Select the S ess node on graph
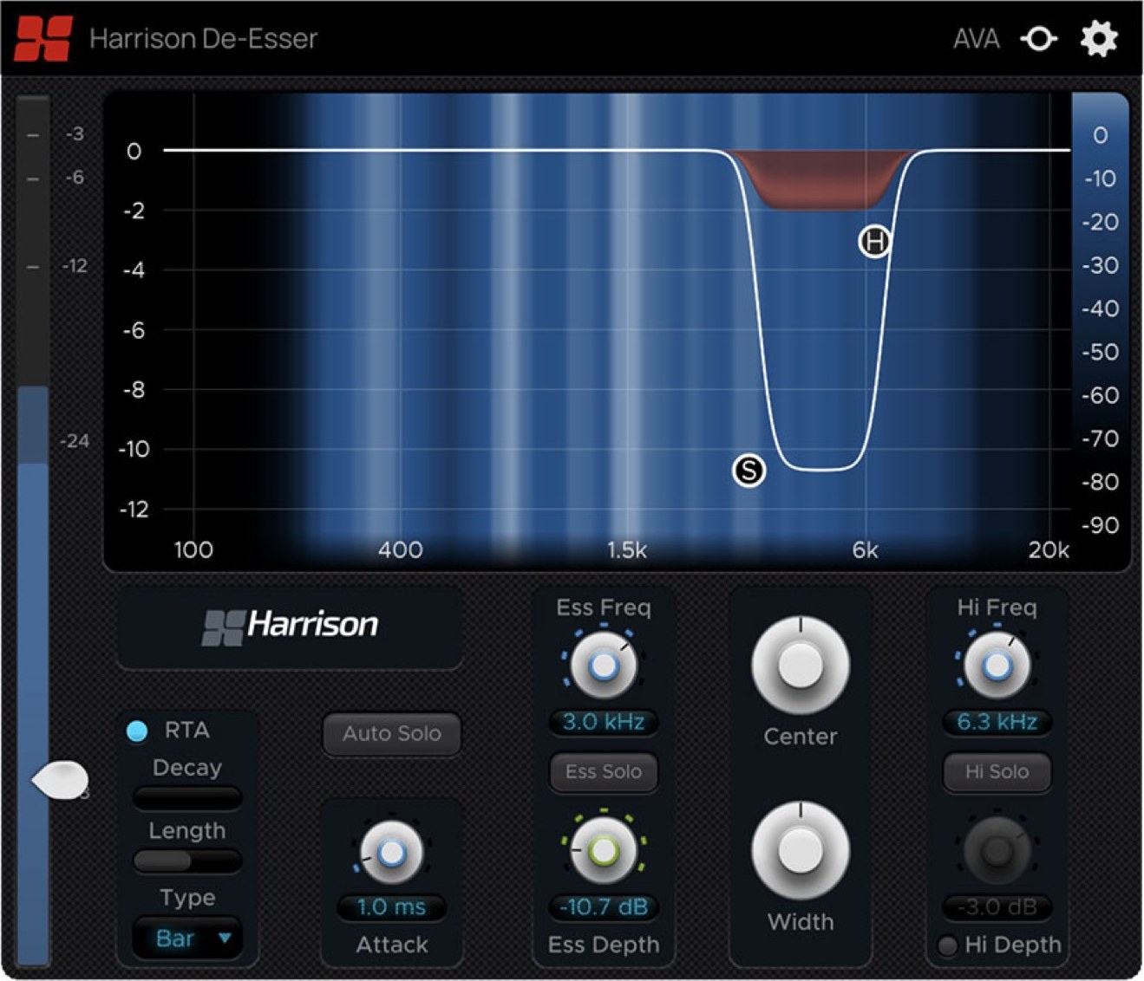Viewport: 1144px width, 981px height. 749,471
